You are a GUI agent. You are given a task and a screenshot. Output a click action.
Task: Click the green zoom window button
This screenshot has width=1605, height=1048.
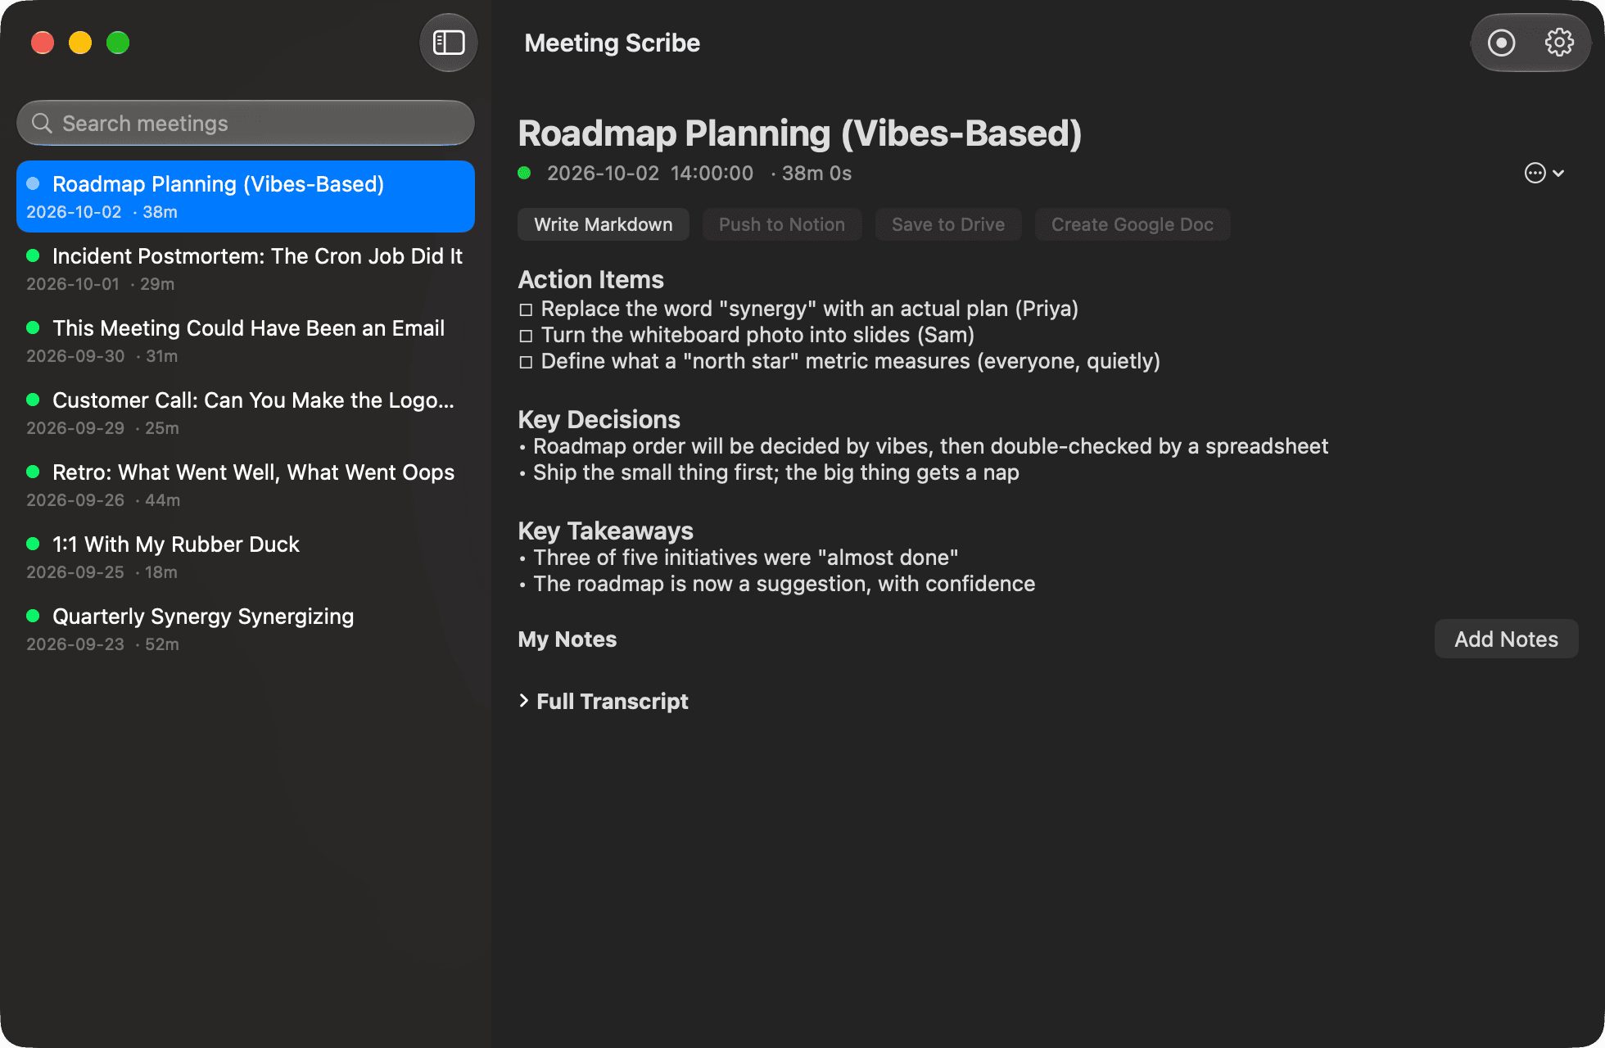click(118, 43)
